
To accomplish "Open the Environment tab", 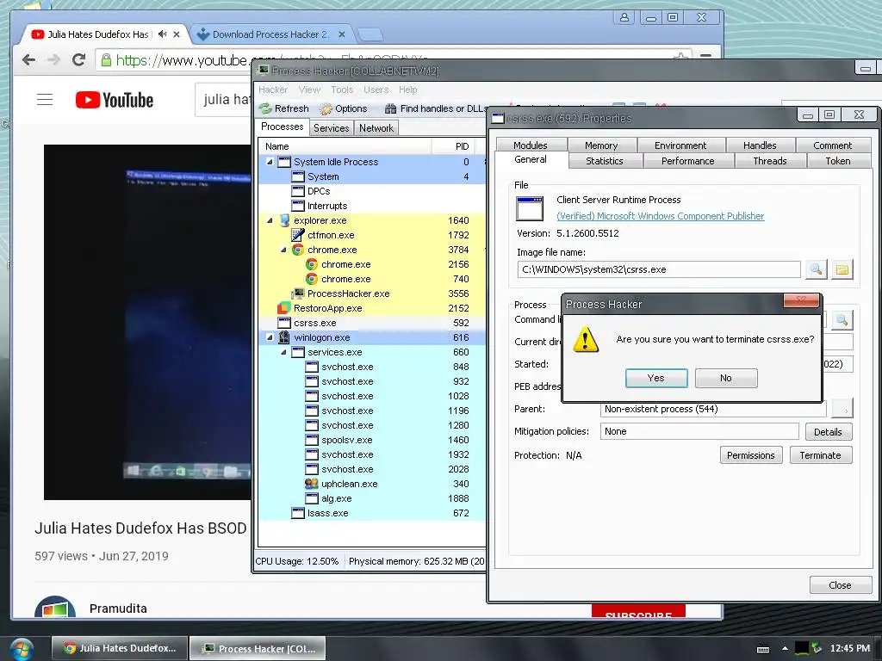I will pos(680,145).
